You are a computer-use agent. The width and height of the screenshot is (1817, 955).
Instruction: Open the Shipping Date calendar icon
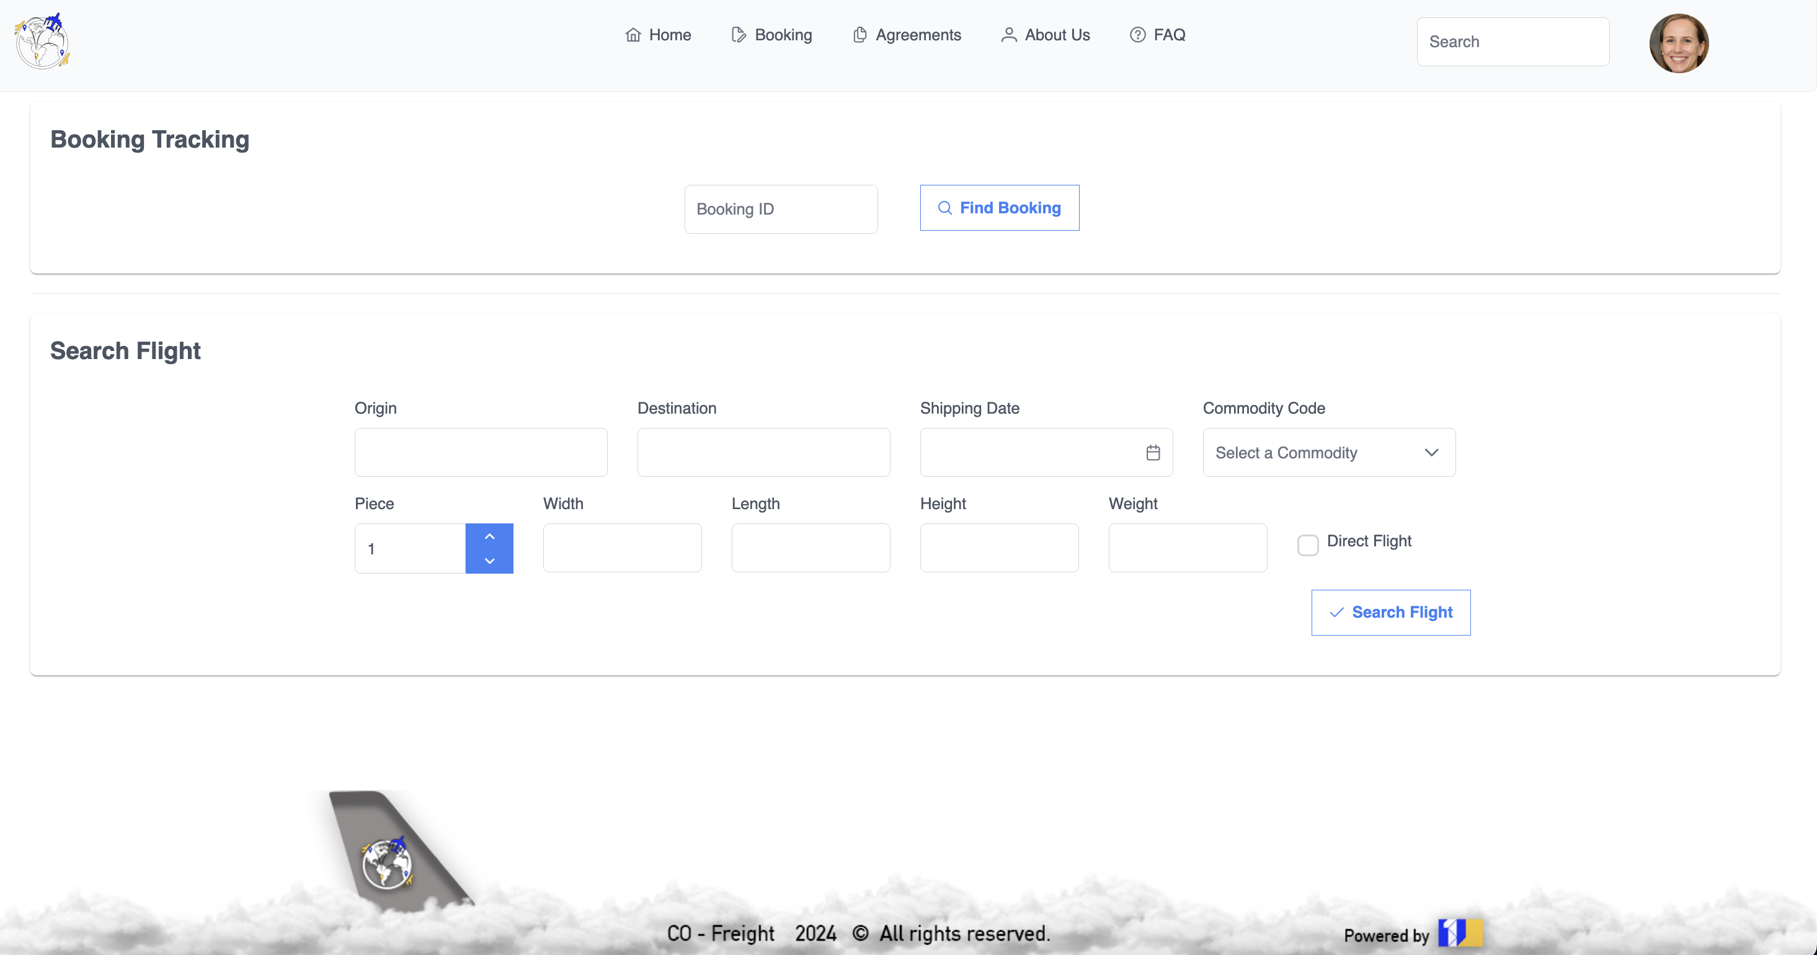click(x=1153, y=453)
